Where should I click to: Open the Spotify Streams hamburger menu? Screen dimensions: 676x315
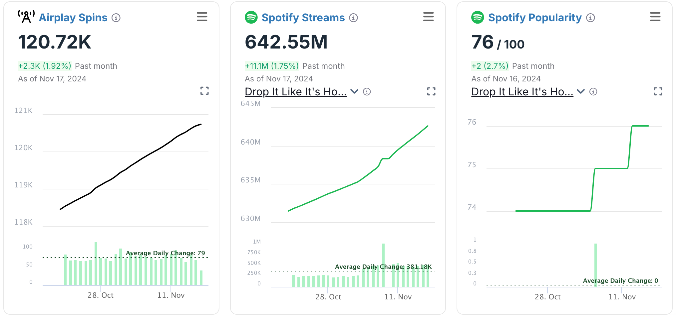(x=428, y=17)
